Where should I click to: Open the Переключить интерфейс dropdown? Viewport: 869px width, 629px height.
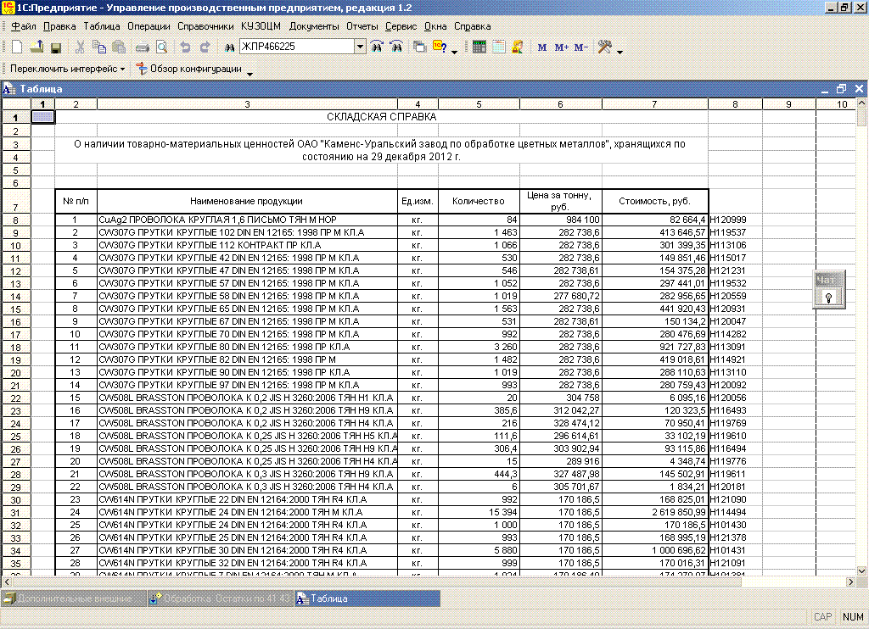coord(67,69)
